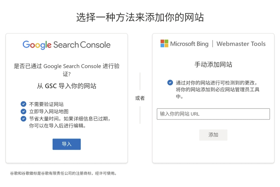Image resolution: width=280 pixels, height=187 pixels.
Task: Click the 是否已通过 Google Search Console 进行验证 text
Action: coord(67,69)
